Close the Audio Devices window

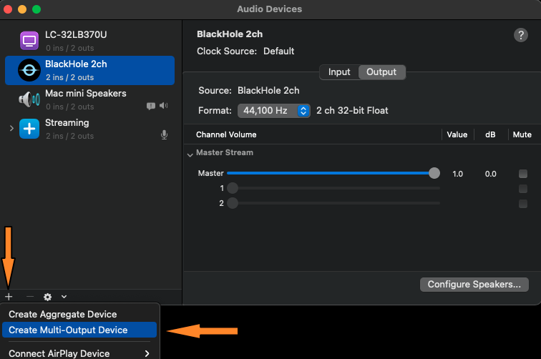click(x=8, y=9)
